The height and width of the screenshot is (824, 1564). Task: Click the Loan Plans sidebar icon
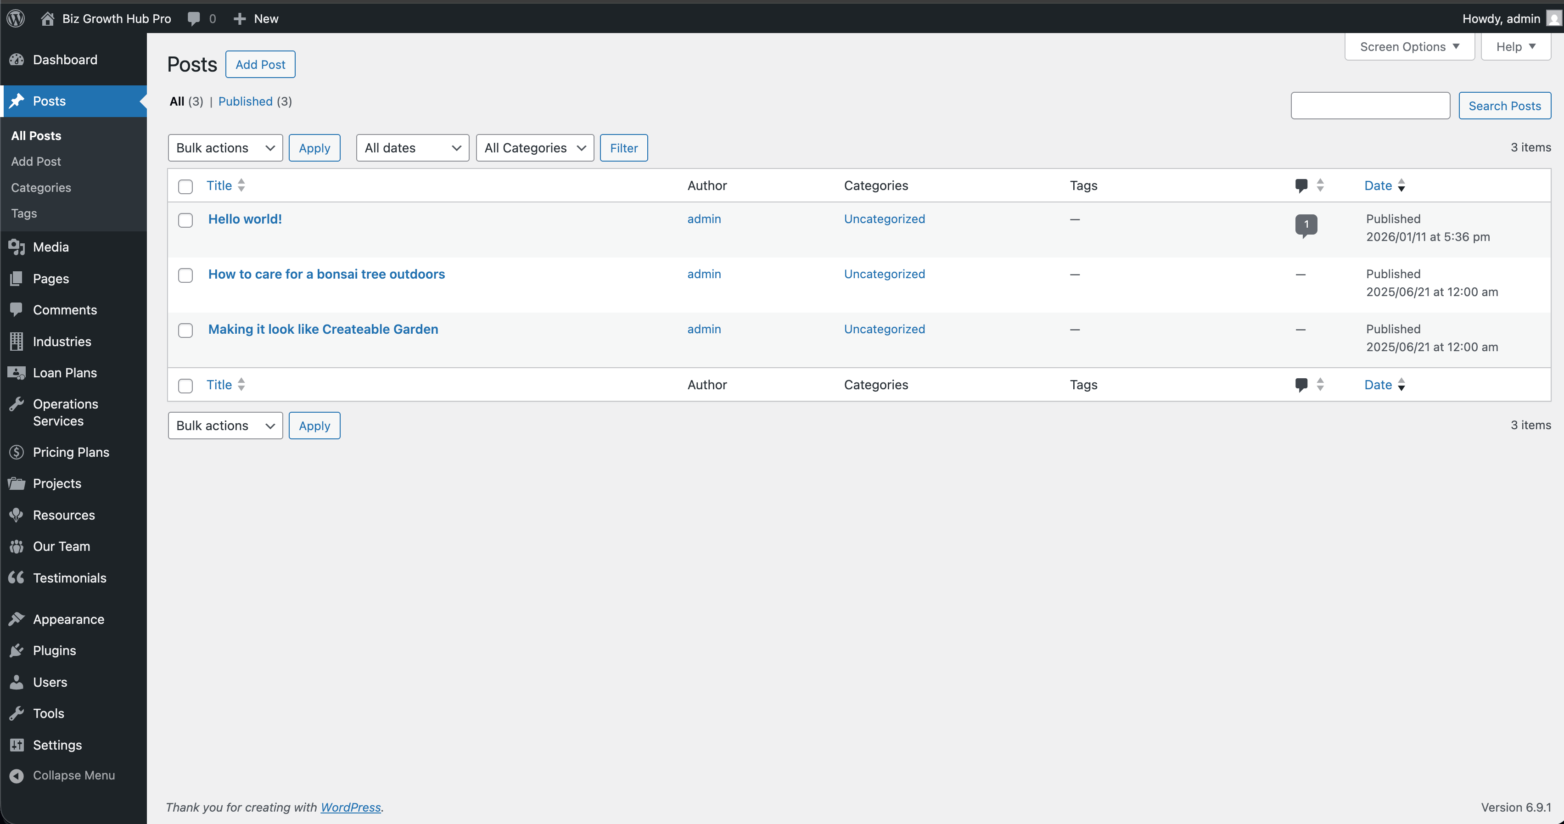17,373
